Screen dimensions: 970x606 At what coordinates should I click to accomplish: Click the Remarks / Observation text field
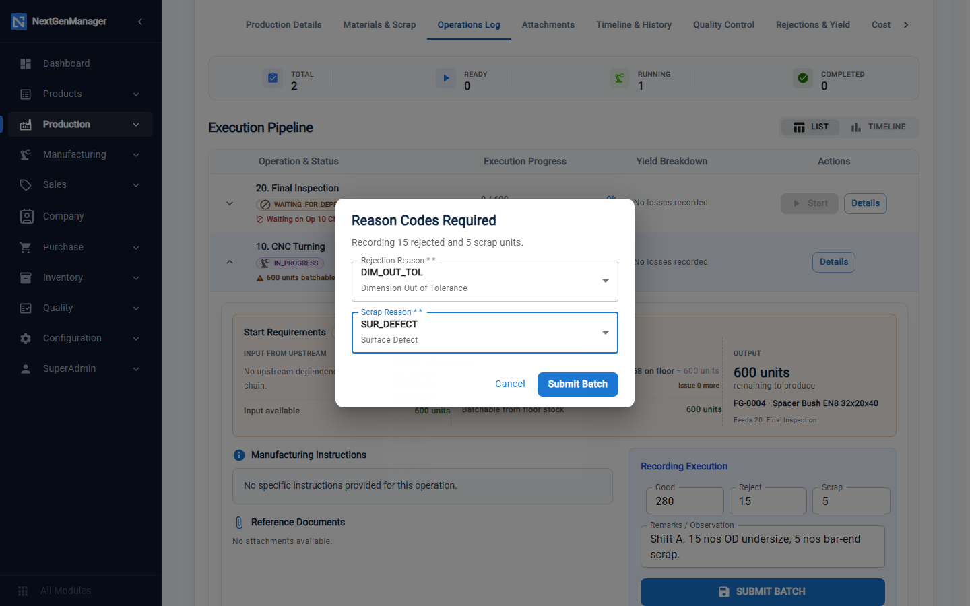pos(763,547)
